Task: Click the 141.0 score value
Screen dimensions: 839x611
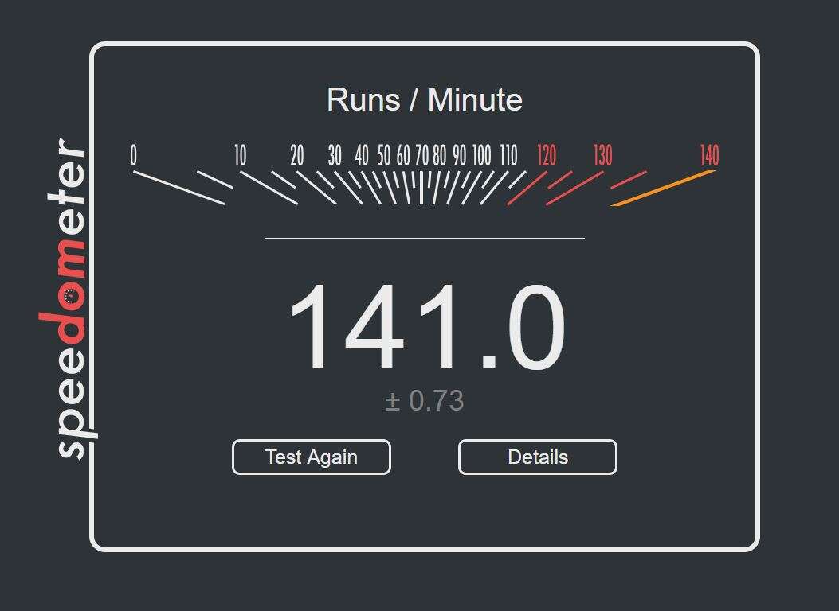Action: point(425,329)
